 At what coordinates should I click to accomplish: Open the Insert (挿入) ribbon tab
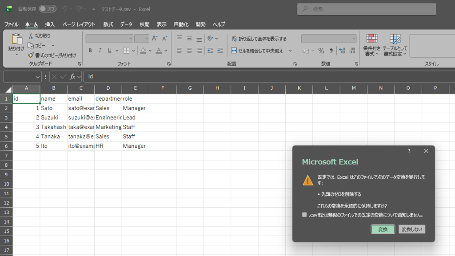(x=50, y=24)
